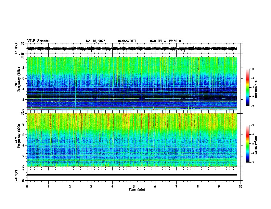Click the ch.1 color bar's rotated log PSD label
Screen dimensions: 271x209
256,89
